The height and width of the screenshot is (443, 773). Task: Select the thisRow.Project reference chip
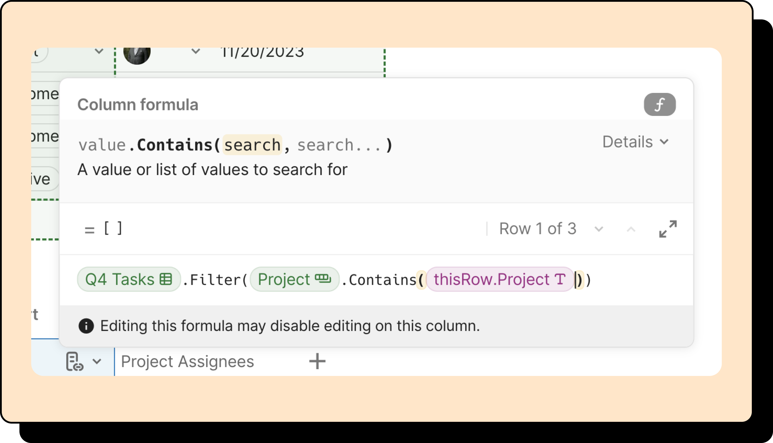(x=492, y=279)
